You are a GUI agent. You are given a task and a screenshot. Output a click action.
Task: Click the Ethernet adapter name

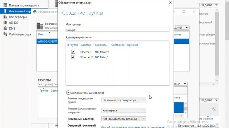pyautogui.click(x=86, y=52)
